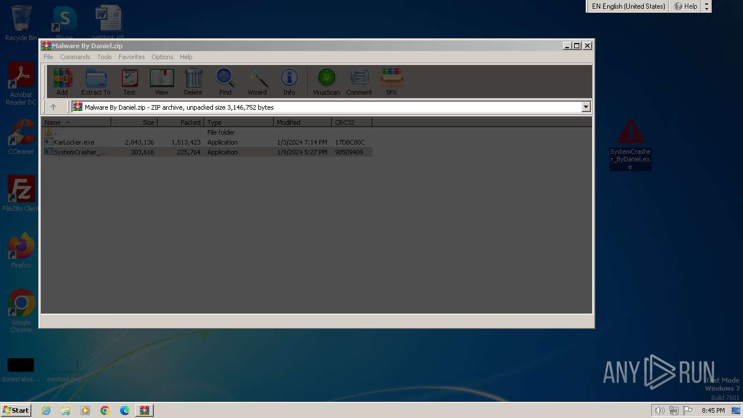Image resolution: width=743 pixels, height=418 pixels.
Task: Click the Delete toolbar icon
Action: click(x=193, y=81)
